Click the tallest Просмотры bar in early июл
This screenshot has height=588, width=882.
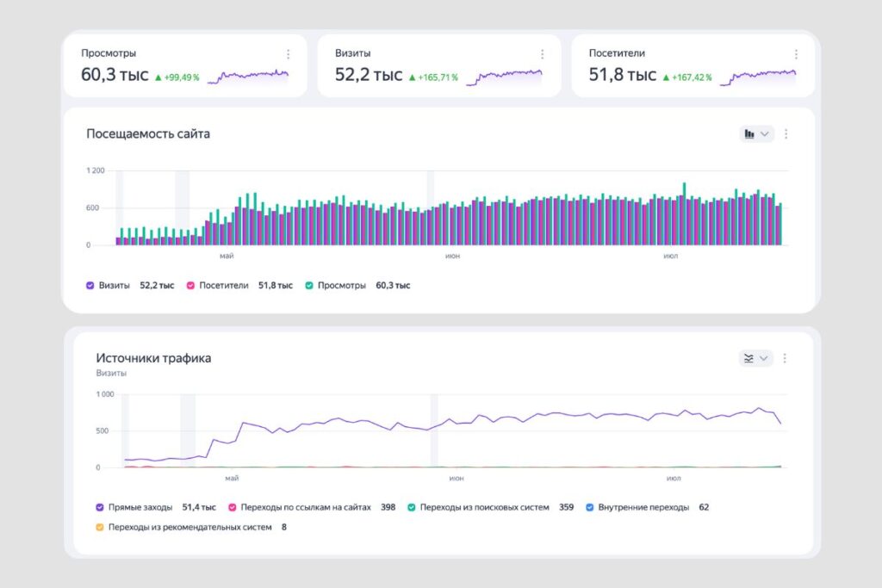[685, 214]
